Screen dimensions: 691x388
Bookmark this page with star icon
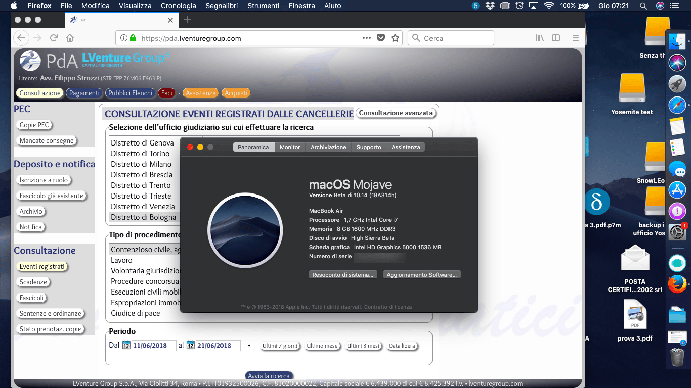(395, 38)
